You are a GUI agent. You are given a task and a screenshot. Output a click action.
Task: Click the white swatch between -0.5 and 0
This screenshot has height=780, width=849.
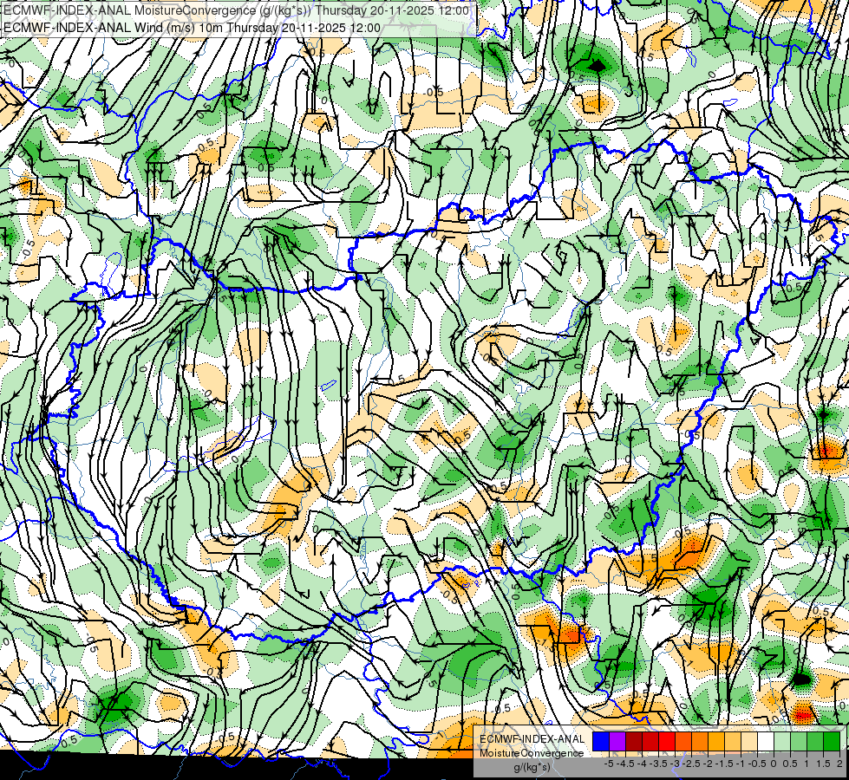point(766,742)
